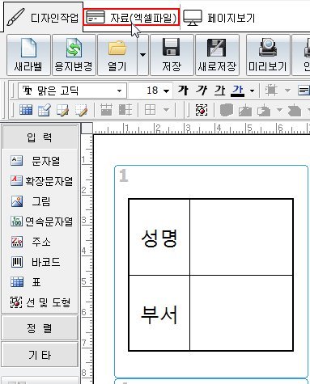Click the 용지변경 paper change button
The height and width of the screenshot is (384, 310).
point(74,55)
